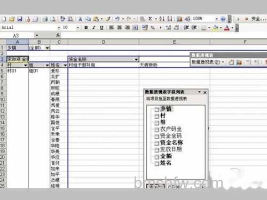Open the field list panel options arrow

click(x=199, y=92)
